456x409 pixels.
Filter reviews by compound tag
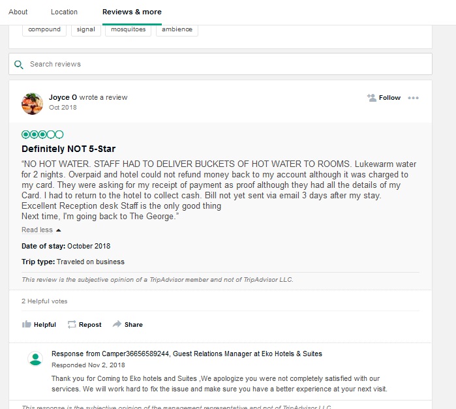44,29
